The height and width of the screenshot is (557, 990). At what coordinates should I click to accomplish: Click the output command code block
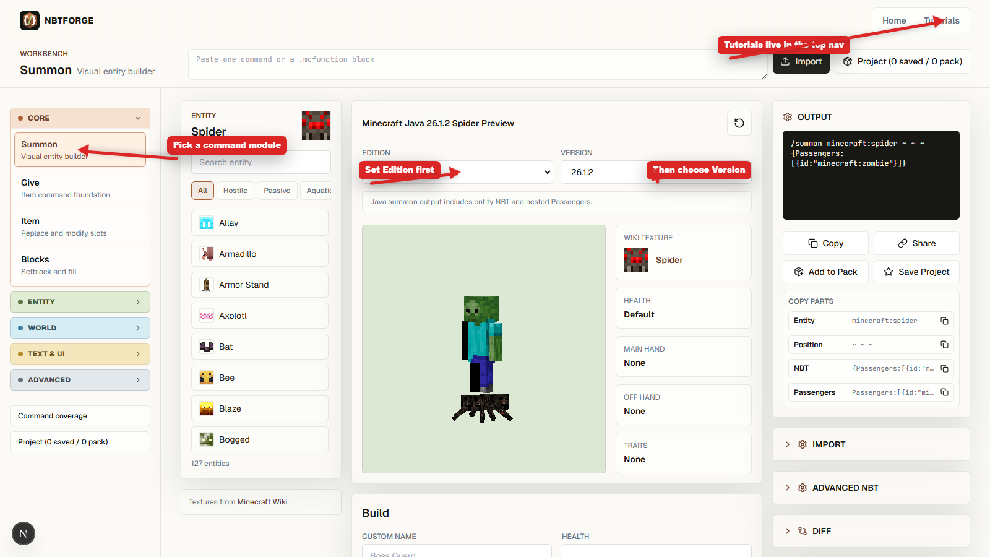(871, 175)
